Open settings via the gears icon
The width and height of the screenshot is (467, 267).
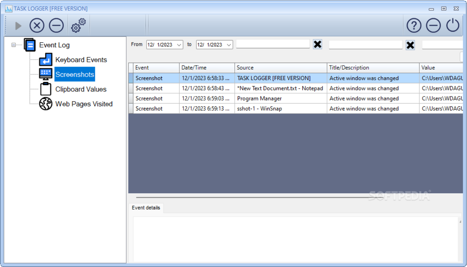78,25
